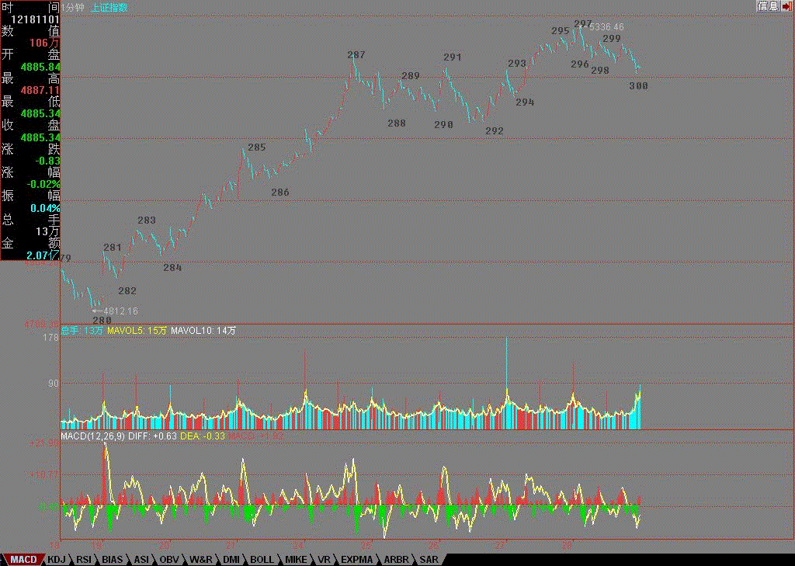The width and height of the screenshot is (795, 566).
Task: Select the MIKE indicator tab
Action: (296, 559)
